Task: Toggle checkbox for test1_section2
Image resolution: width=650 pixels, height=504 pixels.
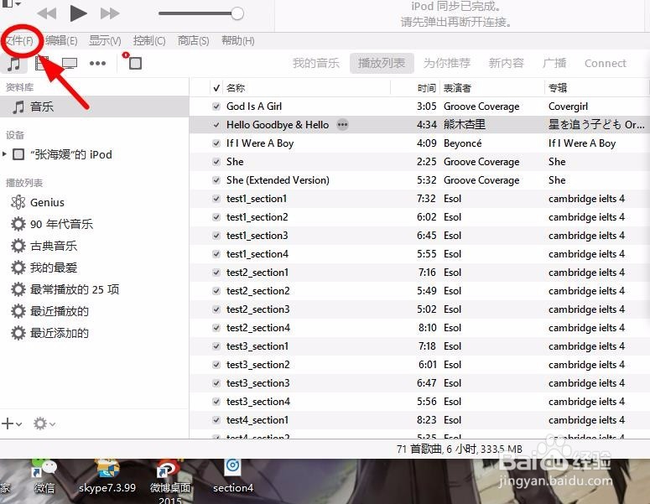Action: pyautogui.click(x=216, y=217)
